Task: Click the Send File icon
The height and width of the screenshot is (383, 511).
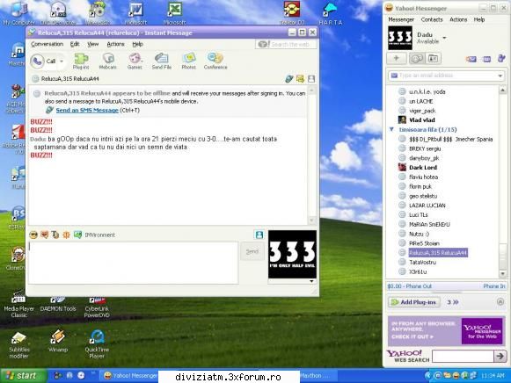Action: tap(162, 61)
